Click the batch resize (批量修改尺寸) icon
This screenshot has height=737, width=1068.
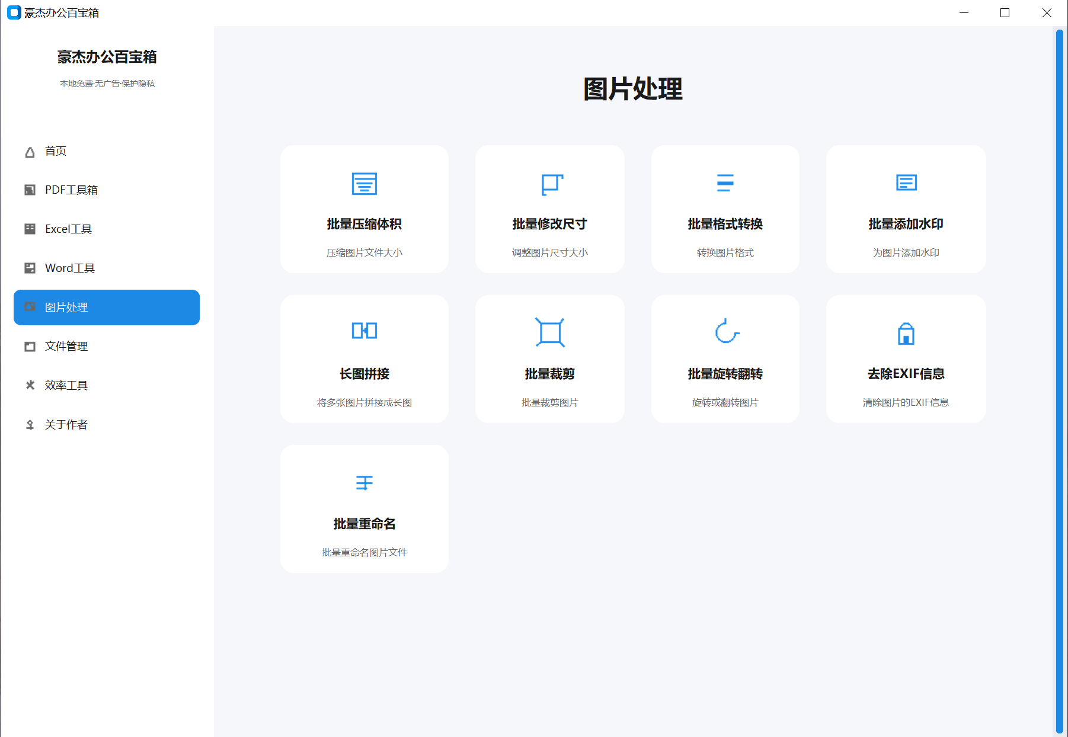pyautogui.click(x=552, y=184)
